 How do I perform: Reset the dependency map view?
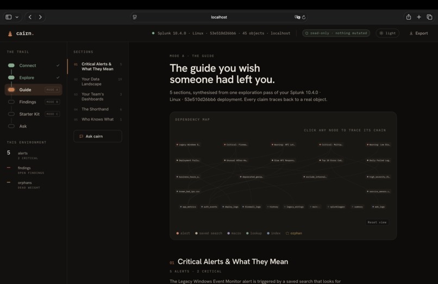tap(377, 222)
